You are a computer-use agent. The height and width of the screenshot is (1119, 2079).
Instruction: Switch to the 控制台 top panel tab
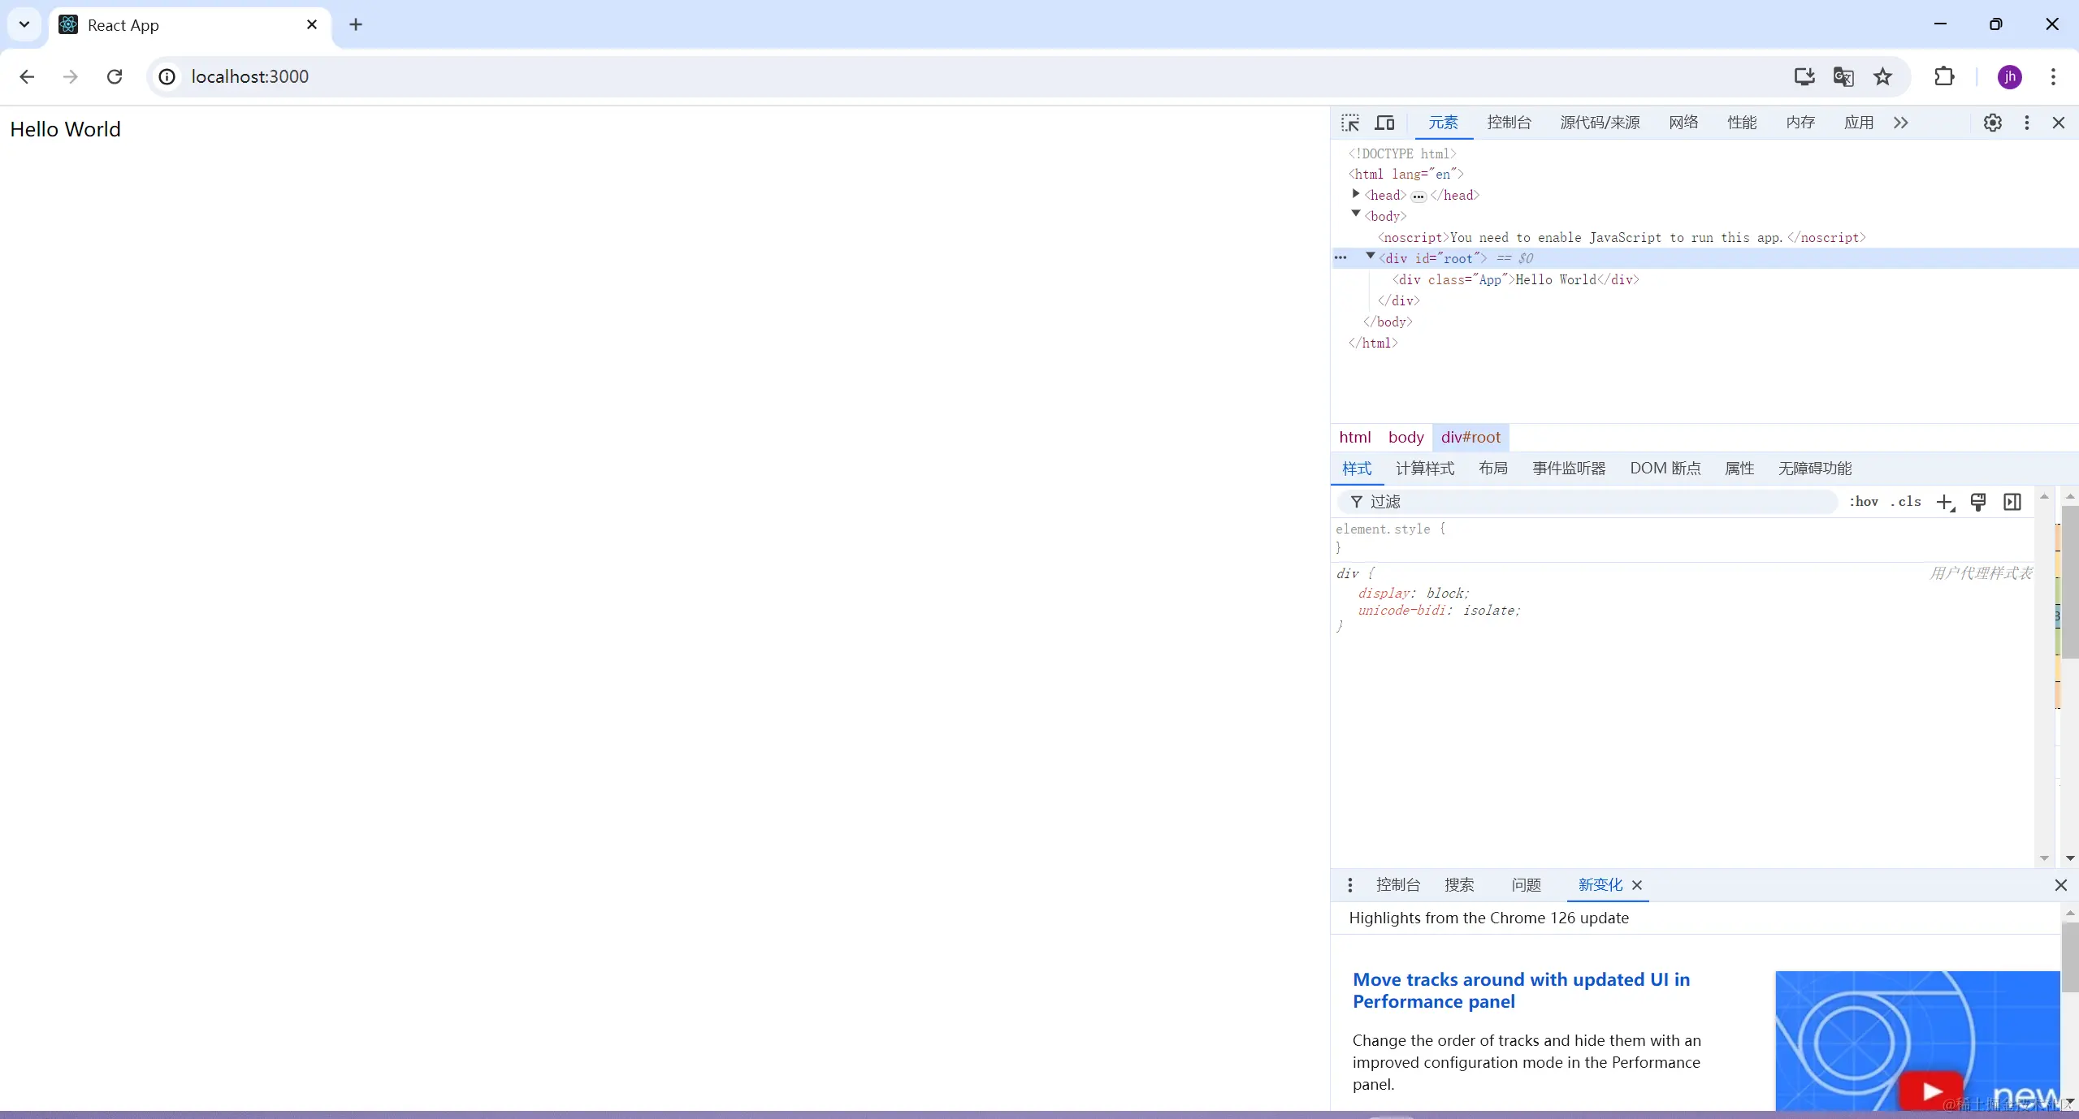click(x=1509, y=123)
